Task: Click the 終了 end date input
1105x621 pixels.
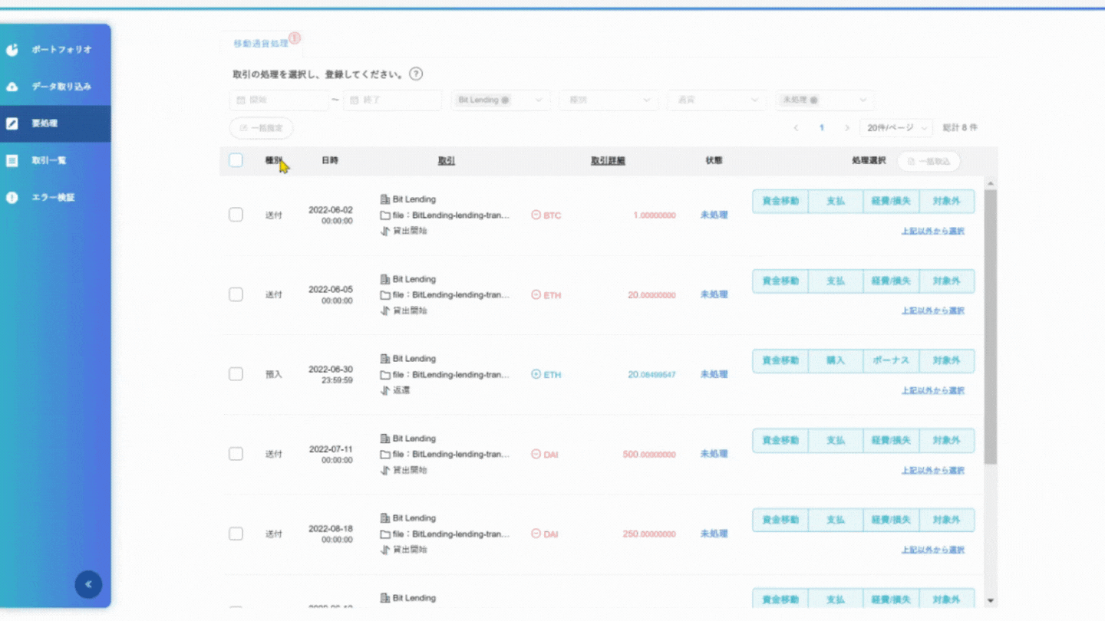Action: click(392, 100)
